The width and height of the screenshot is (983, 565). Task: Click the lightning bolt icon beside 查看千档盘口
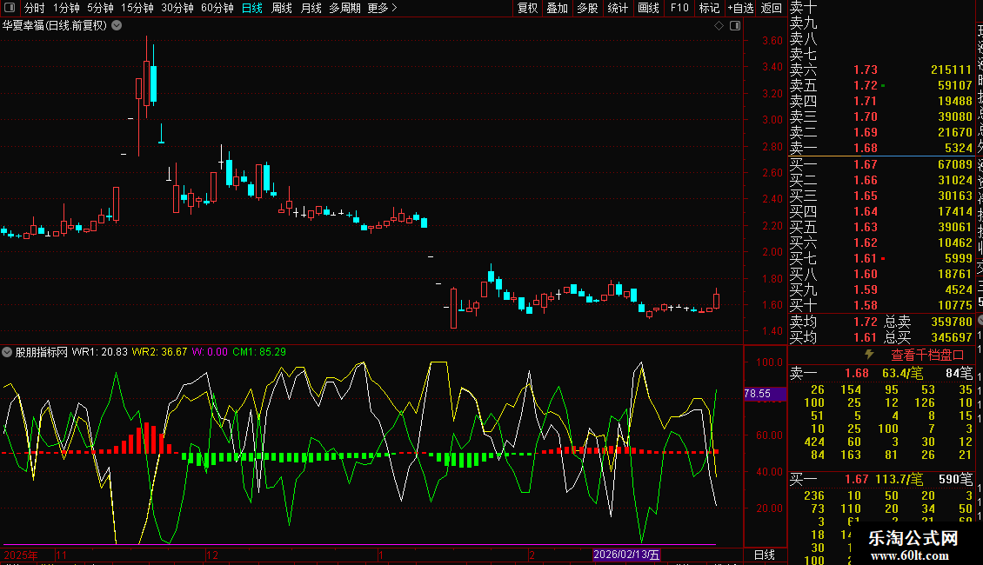point(868,355)
